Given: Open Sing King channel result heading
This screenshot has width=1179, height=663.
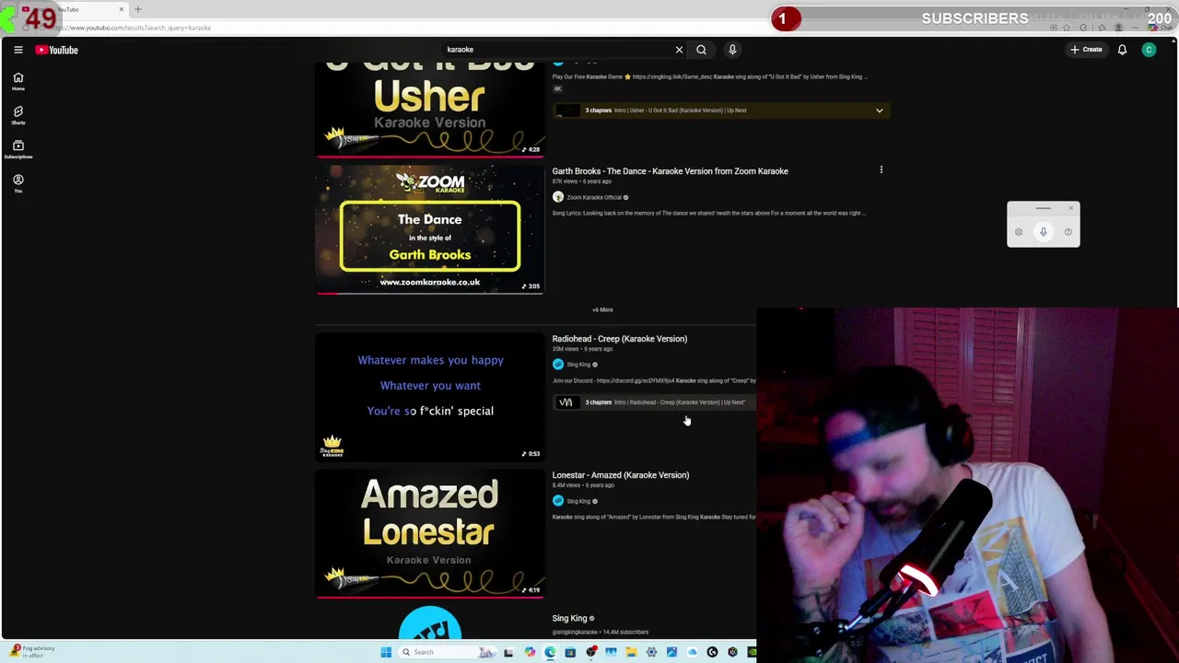Looking at the screenshot, I should pyautogui.click(x=569, y=619).
